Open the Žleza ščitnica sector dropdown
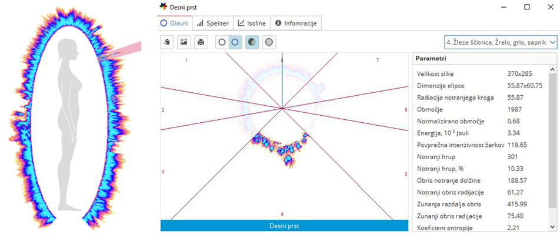Image resolution: width=560 pixels, height=235 pixels. [500, 42]
